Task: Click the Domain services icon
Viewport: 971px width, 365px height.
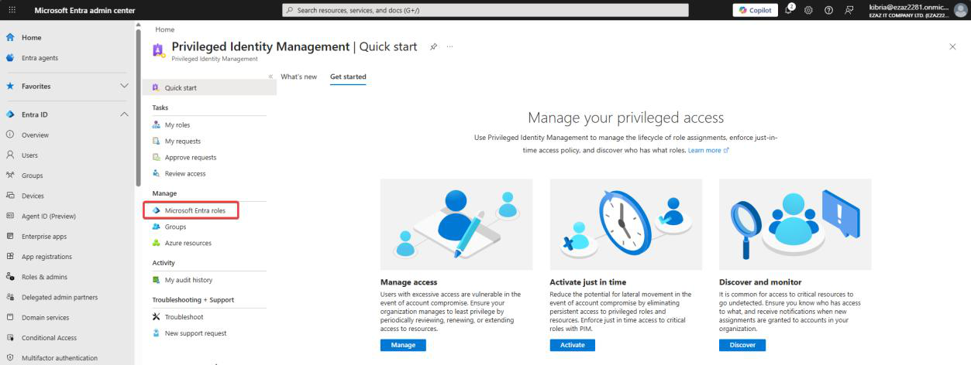Action: coord(10,317)
